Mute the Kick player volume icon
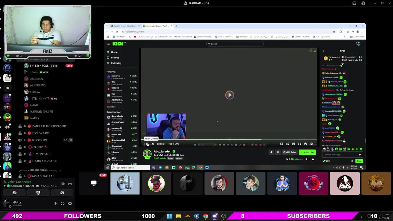 153,144
